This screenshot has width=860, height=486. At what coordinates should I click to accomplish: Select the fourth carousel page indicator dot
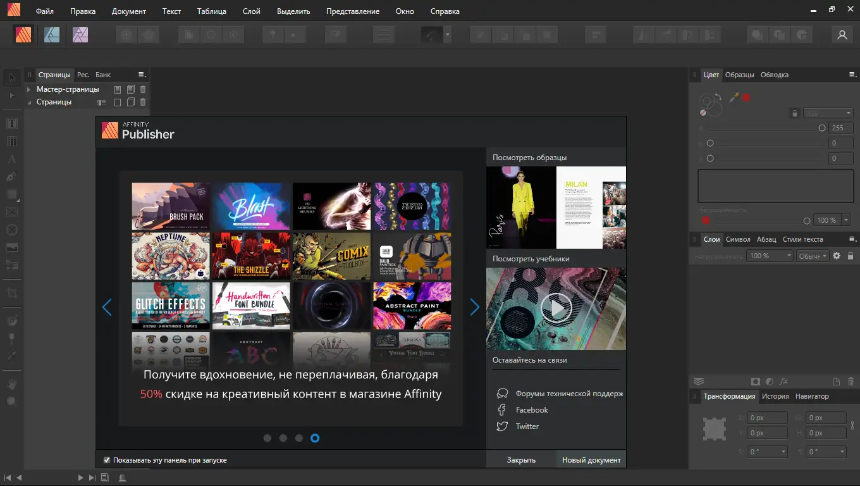[315, 437]
